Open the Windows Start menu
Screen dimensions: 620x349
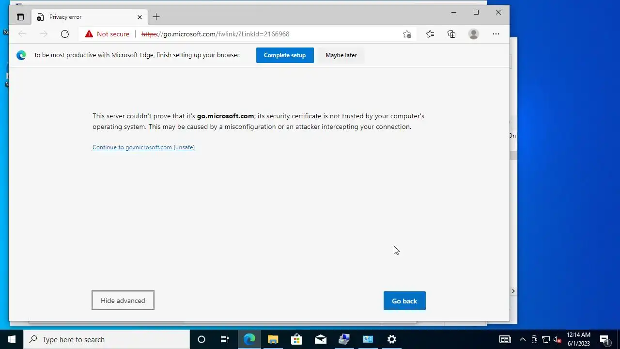click(12, 339)
